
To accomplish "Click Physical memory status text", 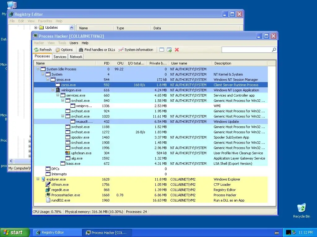I will (x=94, y=212).
